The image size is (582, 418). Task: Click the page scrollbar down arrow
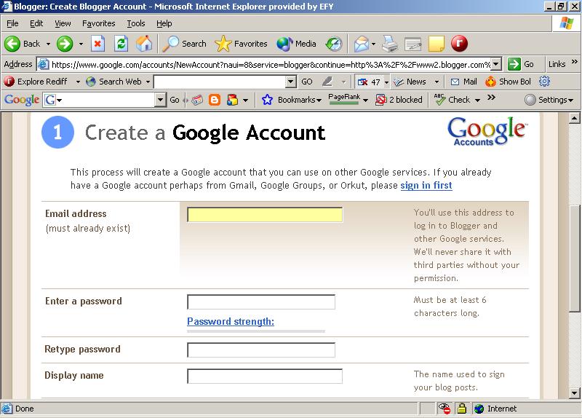574,393
